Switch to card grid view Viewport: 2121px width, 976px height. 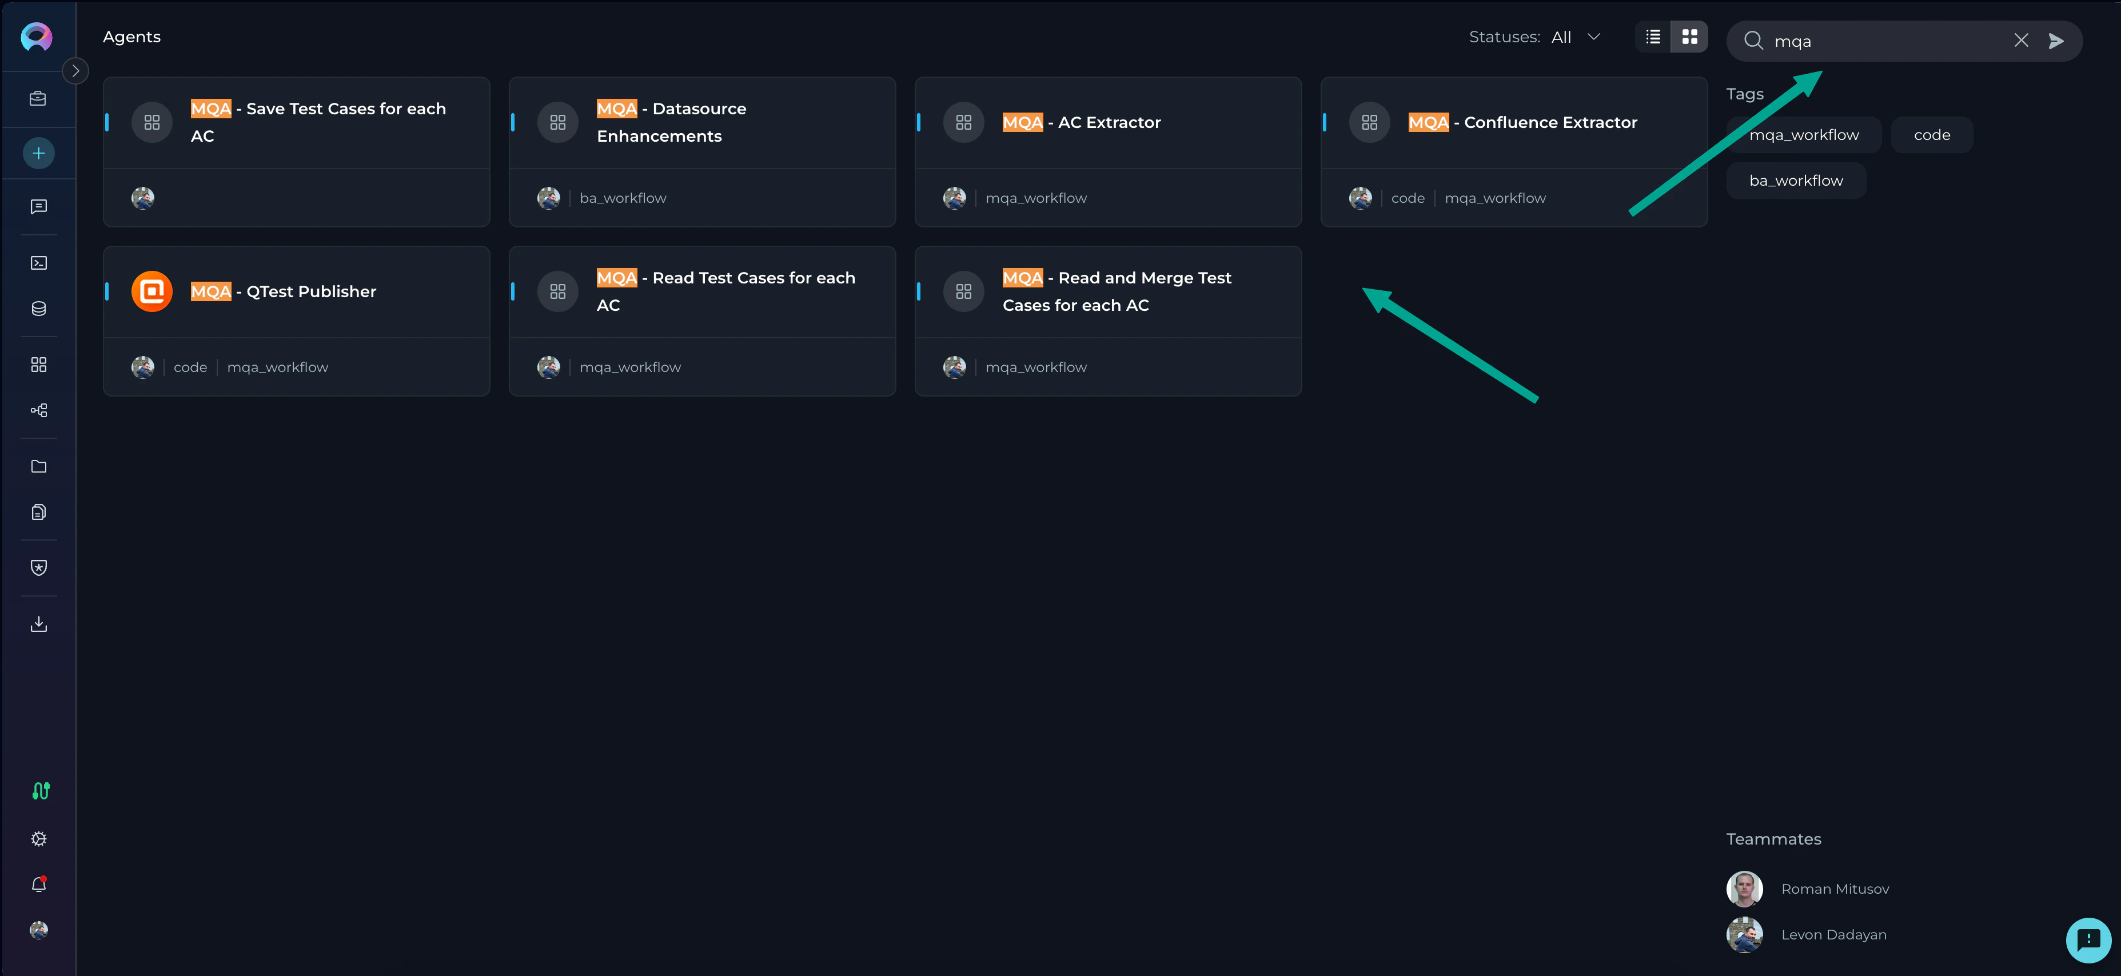[1689, 37]
